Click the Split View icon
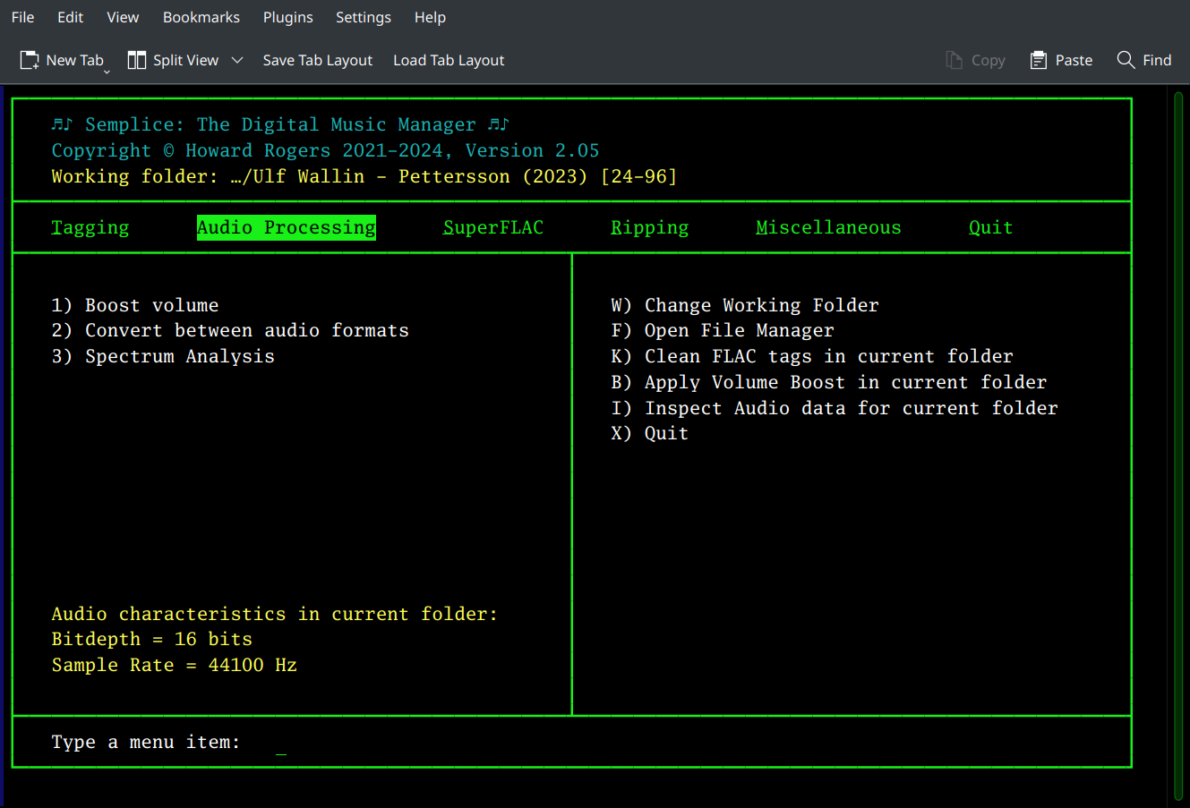This screenshot has width=1190, height=808. pyautogui.click(x=137, y=59)
